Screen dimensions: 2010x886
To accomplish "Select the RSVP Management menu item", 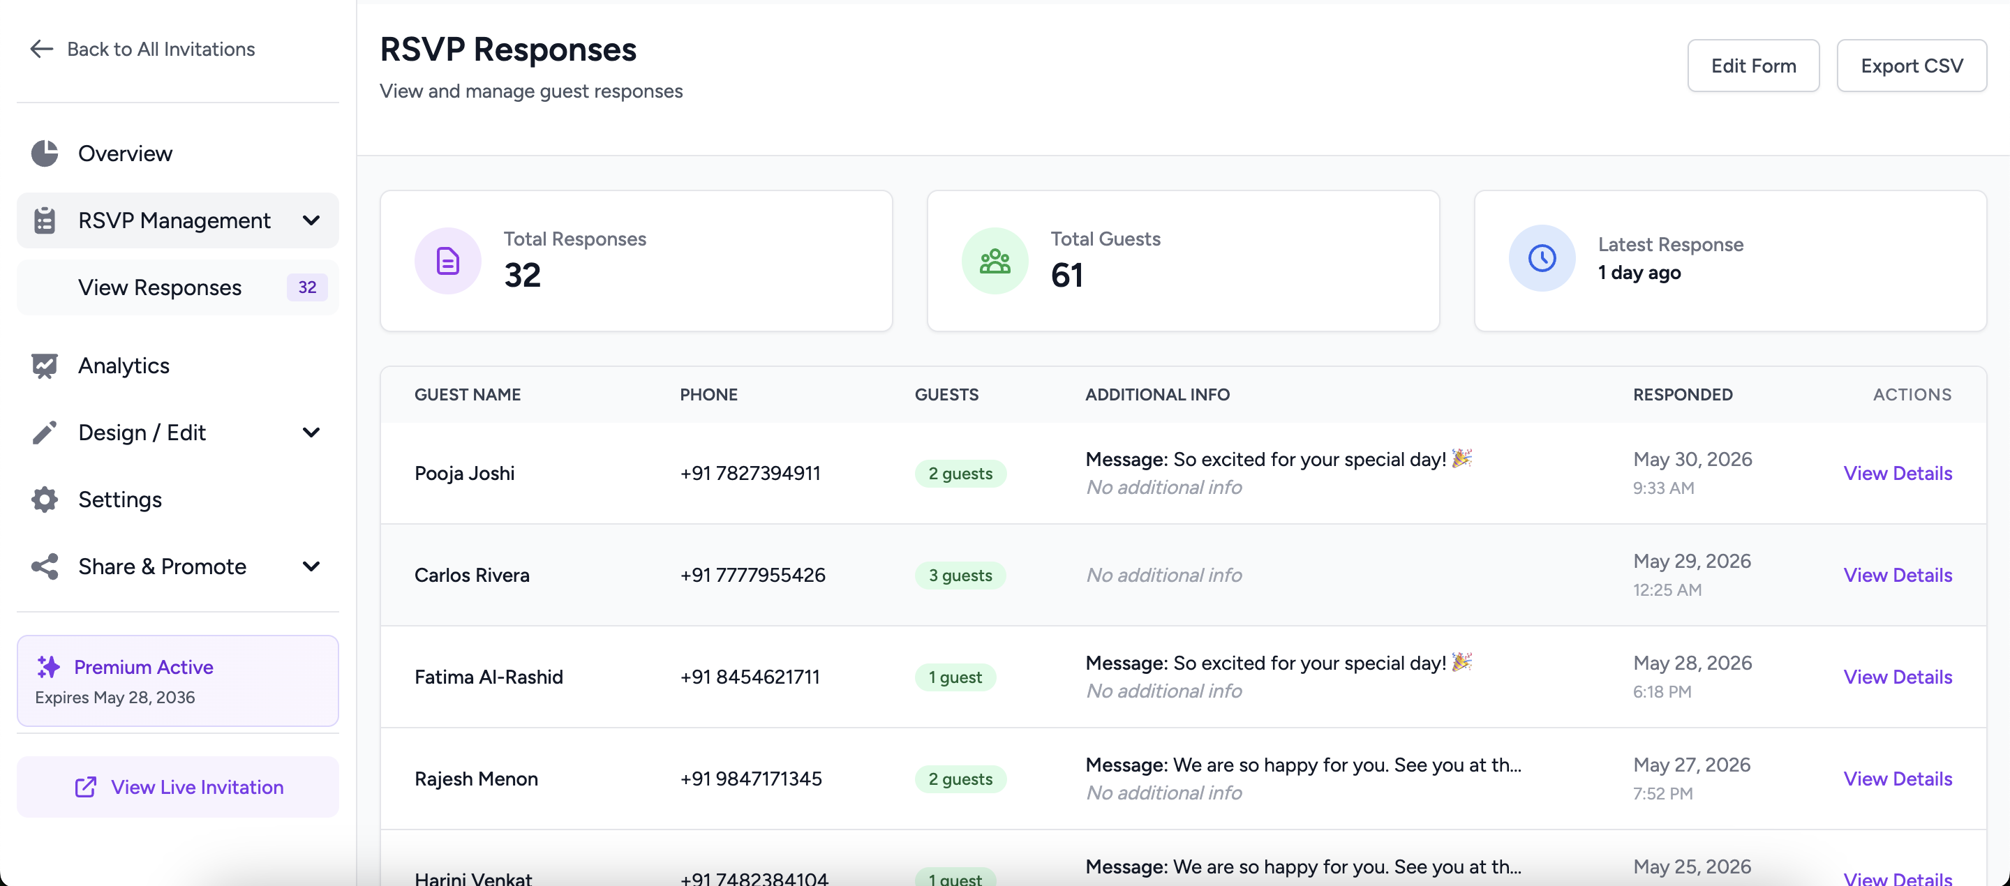I will 178,220.
